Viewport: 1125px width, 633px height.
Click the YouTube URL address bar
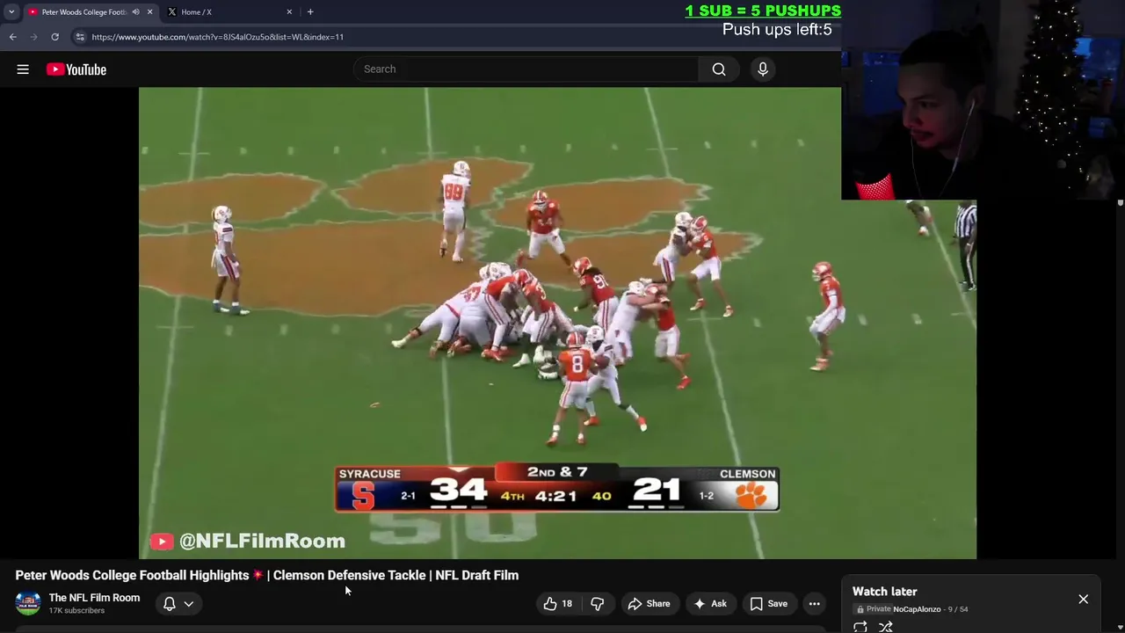[x=217, y=37]
